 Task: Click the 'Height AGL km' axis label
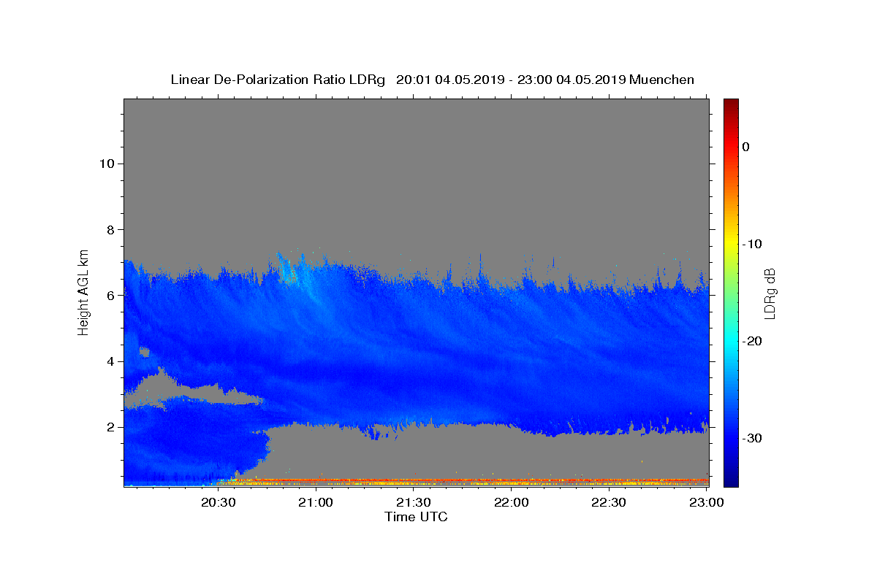pos(83,292)
